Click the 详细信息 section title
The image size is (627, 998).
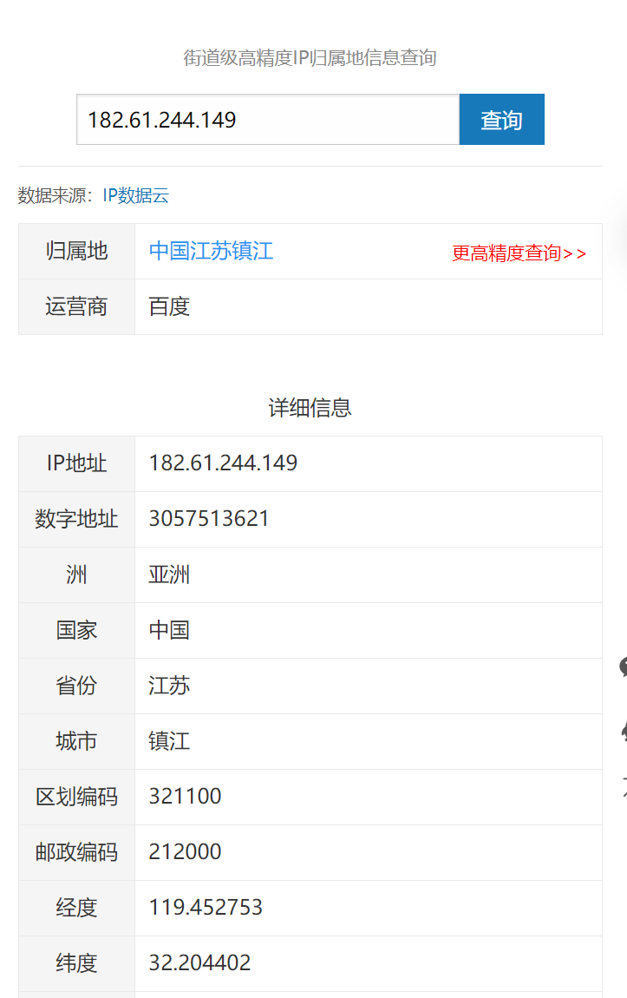point(310,407)
